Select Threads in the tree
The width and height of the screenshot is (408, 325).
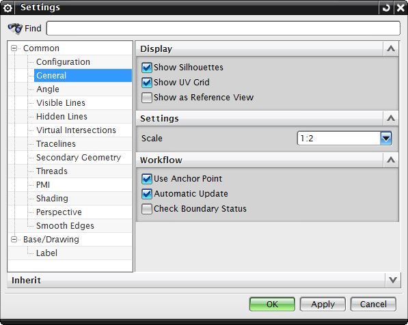[x=52, y=171]
